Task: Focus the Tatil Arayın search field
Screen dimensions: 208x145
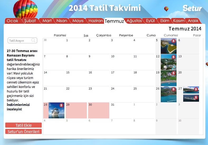Action: pyautogui.click(x=20, y=41)
